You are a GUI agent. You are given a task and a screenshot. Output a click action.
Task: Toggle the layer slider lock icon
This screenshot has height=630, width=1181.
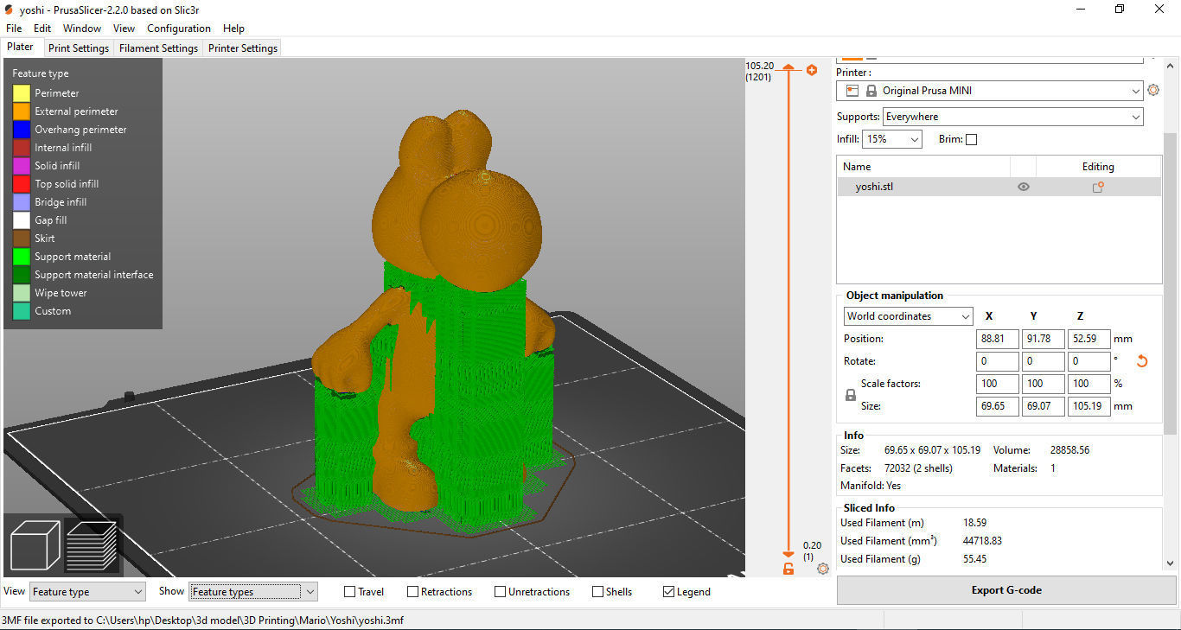(x=788, y=568)
